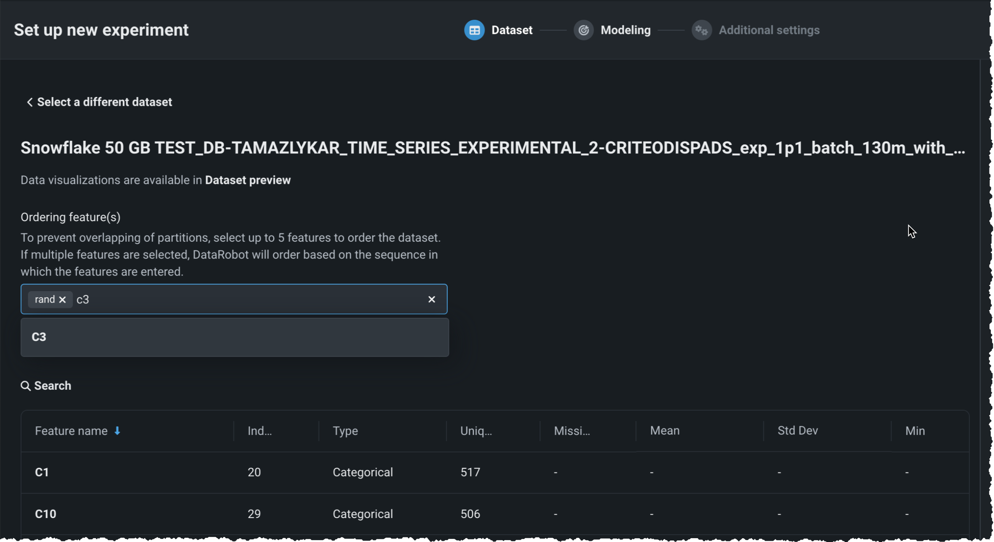Remove the rand tag via its x

62,300
